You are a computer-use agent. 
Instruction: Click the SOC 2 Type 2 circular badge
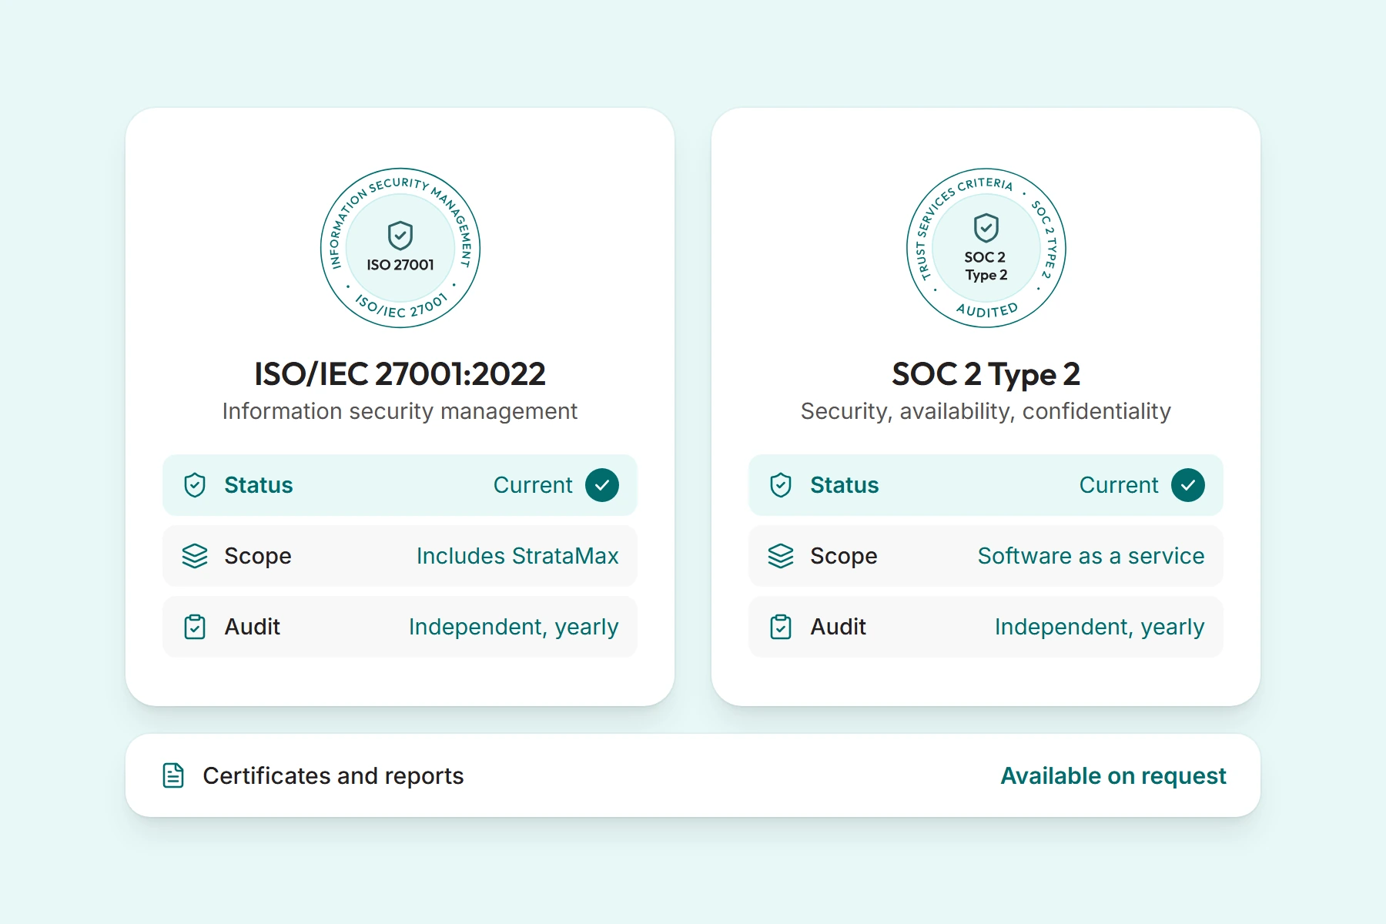(x=986, y=248)
